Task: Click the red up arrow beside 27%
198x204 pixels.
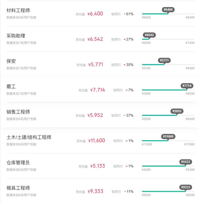Action: (x=124, y=39)
